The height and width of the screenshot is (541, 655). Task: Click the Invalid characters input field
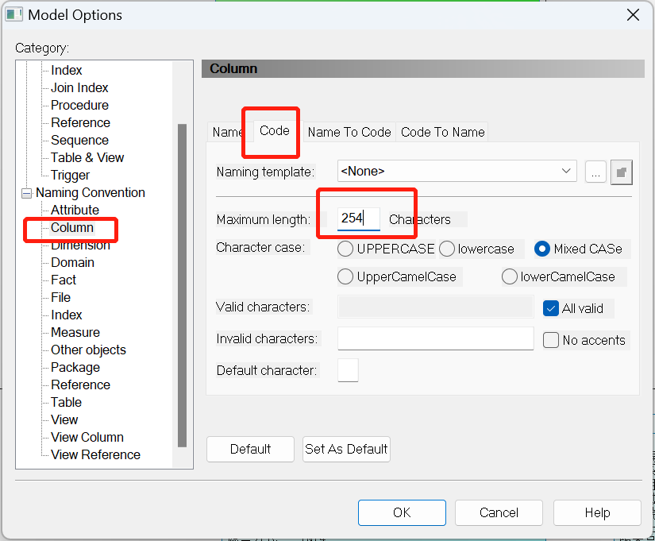coord(435,338)
